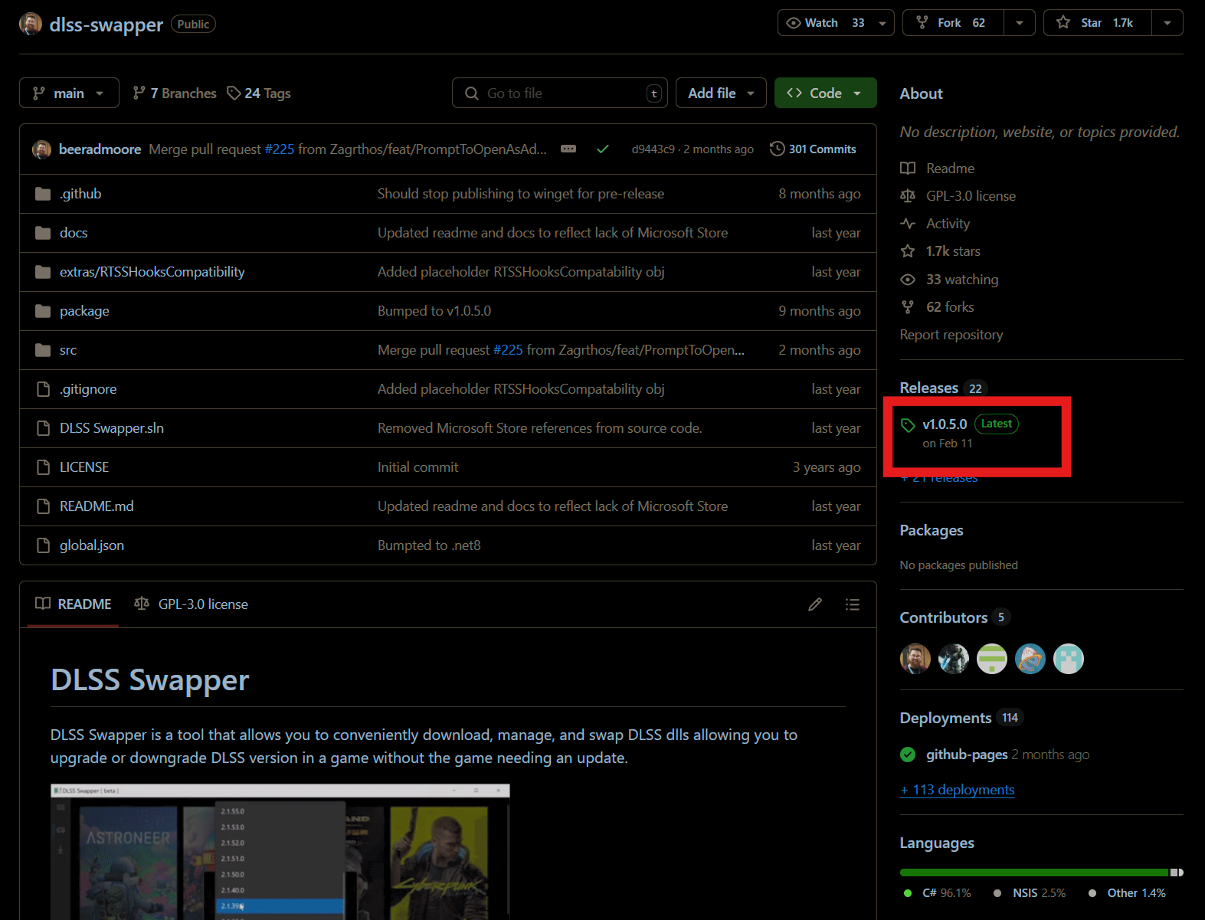The width and height of the screenshot is (1205, 920).
Task: Show the commit status green checkmark
Action: coord(603,149)
